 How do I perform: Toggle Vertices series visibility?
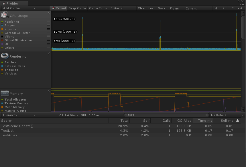click(x=2, y=73)
